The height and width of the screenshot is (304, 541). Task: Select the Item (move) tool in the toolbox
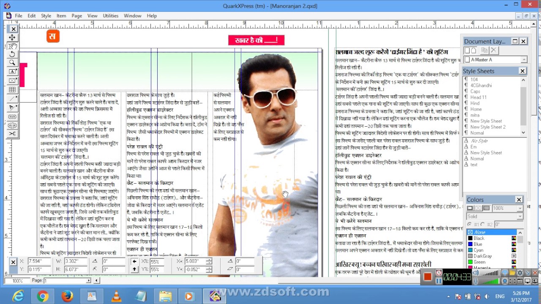[x=12, y=38]
